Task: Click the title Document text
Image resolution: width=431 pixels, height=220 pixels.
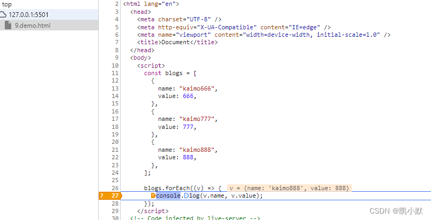Action: (177, 42)
